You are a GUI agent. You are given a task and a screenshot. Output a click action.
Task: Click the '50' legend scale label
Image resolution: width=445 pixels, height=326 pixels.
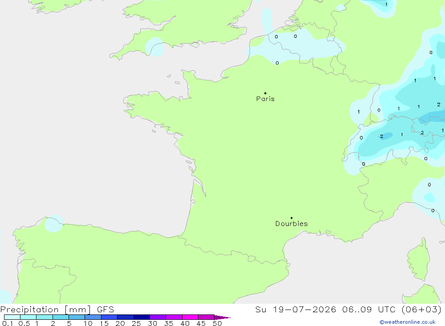(x=218, y=323)
